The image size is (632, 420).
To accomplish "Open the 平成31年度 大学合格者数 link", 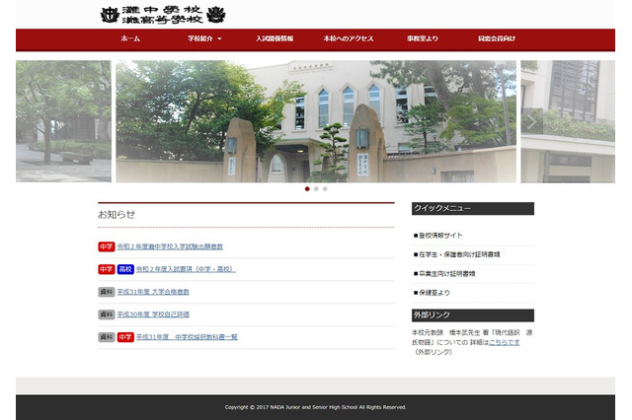I will pyautogui.click(x=153, y=292).
